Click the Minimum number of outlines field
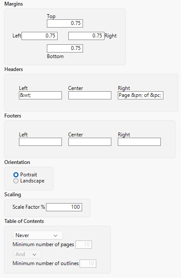The image size is (181, 278). coord(88,263)
